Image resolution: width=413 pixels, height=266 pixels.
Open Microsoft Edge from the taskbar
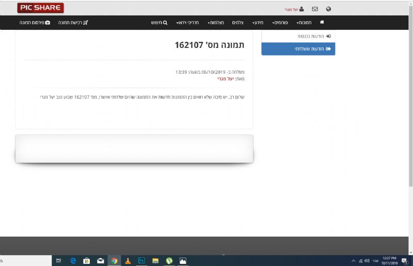point(73,261)
